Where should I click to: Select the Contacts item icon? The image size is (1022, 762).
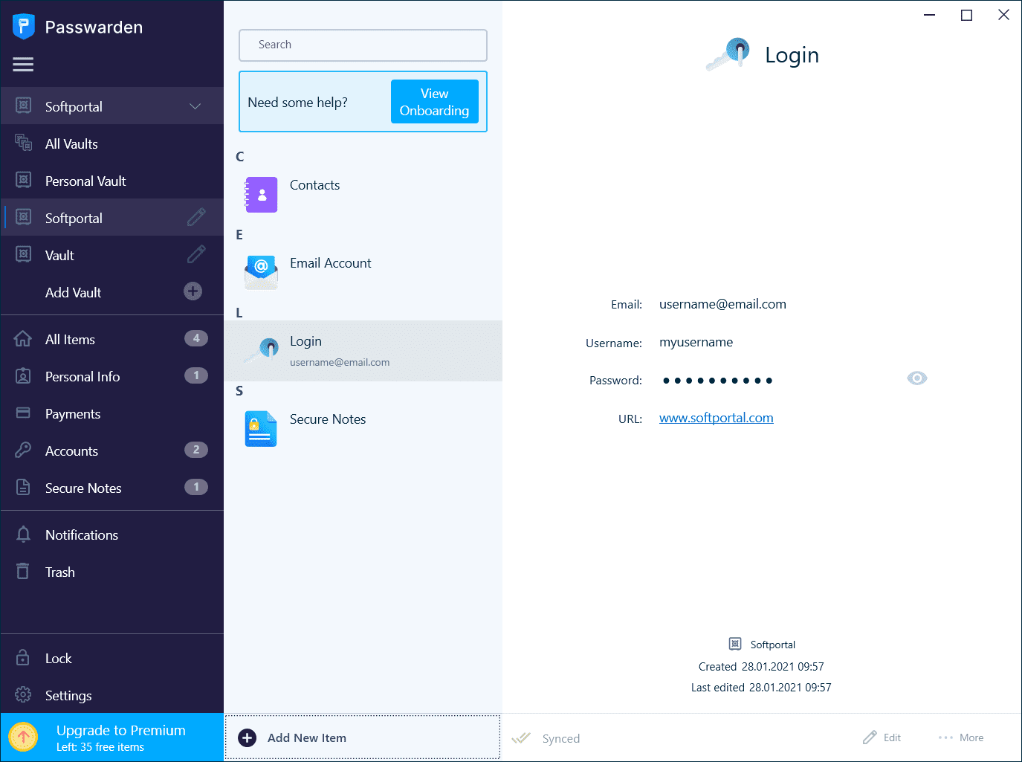261,195
